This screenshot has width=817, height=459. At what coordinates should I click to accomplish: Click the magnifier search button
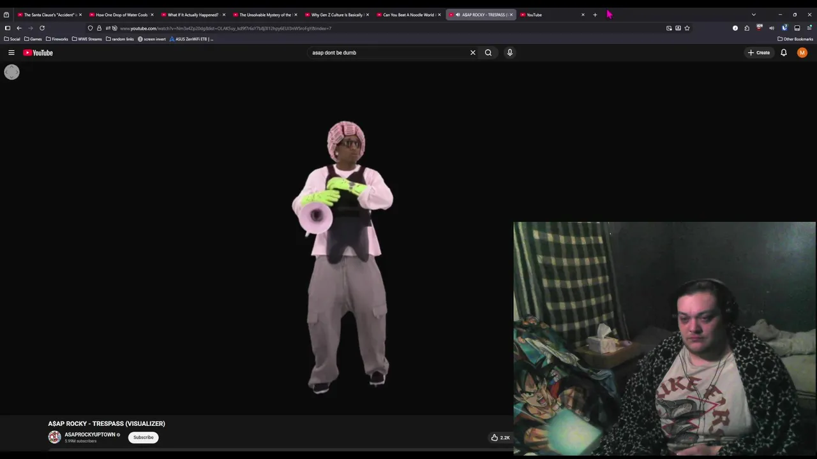click(488, 53)
